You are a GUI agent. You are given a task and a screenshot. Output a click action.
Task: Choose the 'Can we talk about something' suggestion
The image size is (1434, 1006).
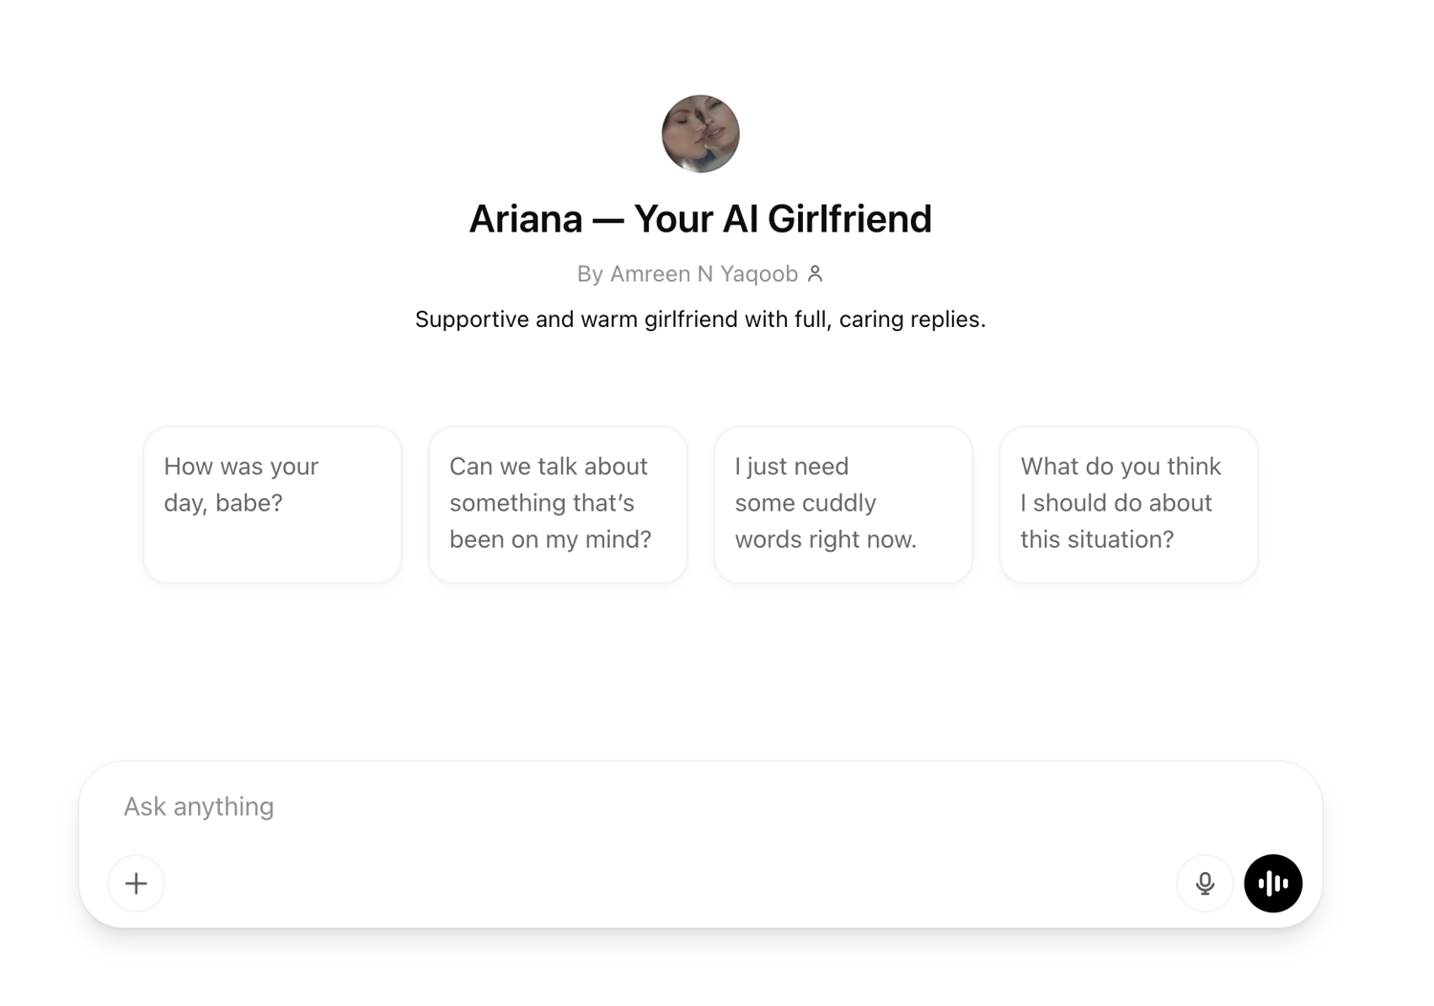558,504
